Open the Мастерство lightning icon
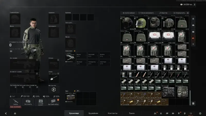 [x=54, y=89]
